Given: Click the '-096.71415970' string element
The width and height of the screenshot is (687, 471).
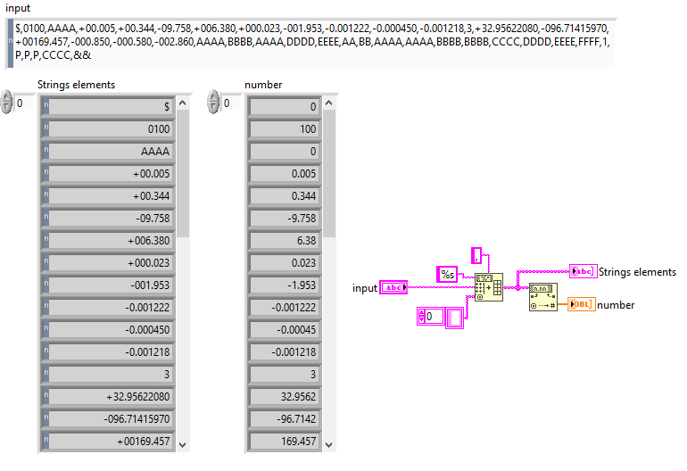Looking at the screenshot, I should 108,419.
